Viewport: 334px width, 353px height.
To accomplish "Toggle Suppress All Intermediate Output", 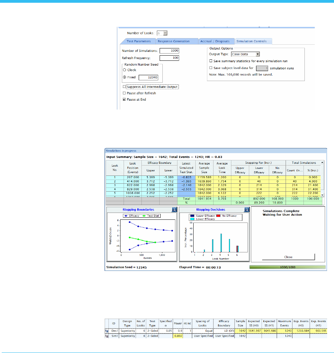I will pos(124,87).
